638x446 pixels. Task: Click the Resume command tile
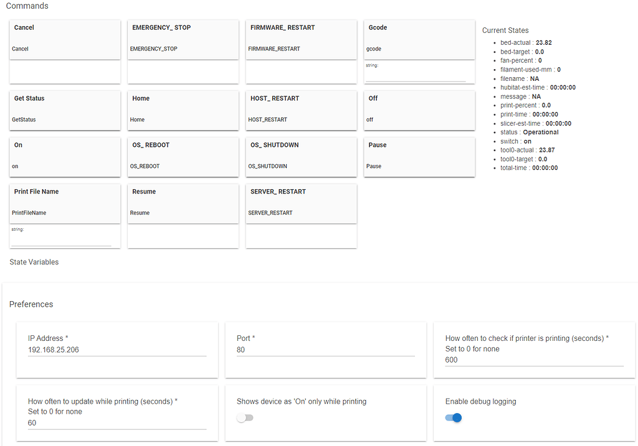[183, 203]
